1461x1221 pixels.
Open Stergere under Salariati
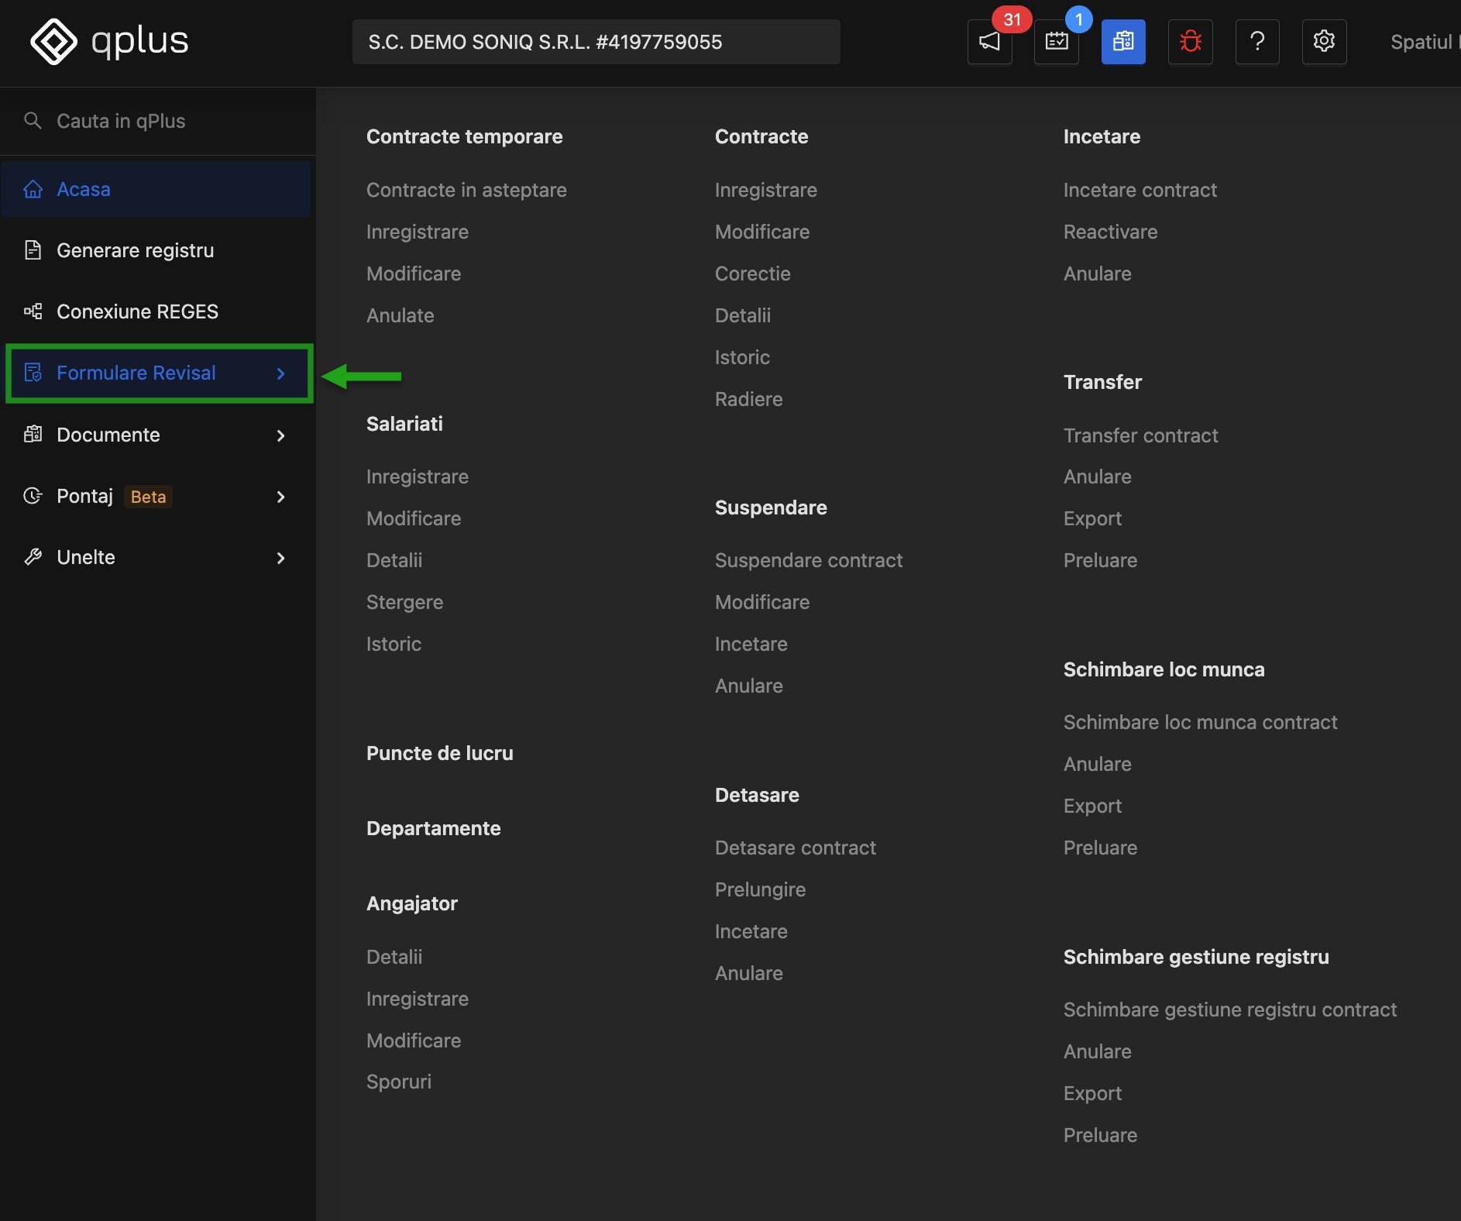404,602
